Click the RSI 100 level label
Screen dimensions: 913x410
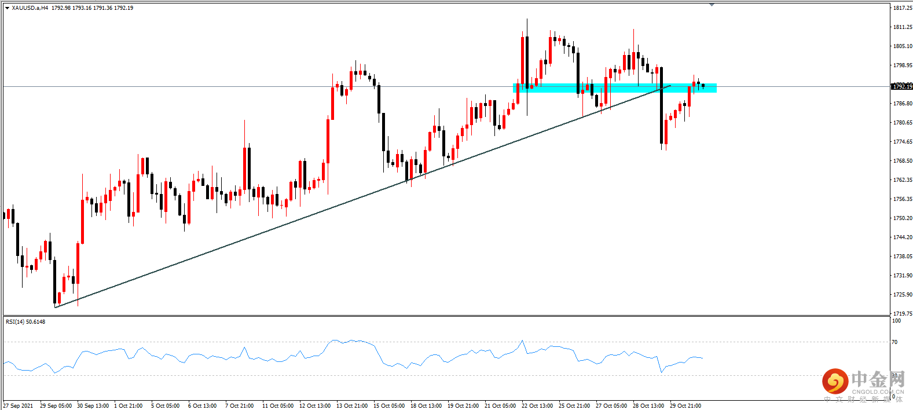click(896, 321)
